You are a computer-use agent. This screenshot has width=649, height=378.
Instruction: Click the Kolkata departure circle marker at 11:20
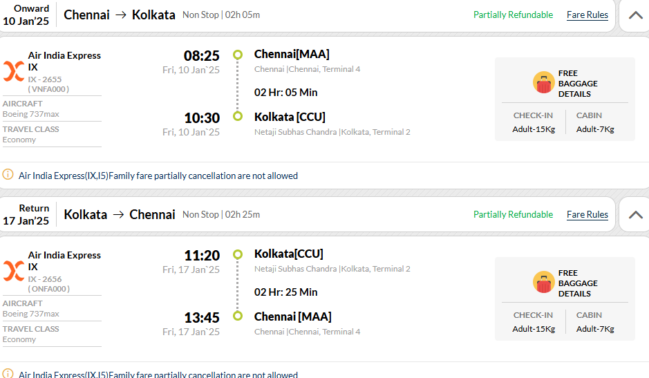coord(238,254)
